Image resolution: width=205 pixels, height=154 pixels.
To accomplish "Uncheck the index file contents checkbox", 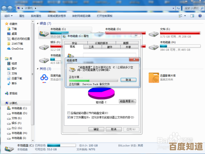I will click(x=68, y=117).
